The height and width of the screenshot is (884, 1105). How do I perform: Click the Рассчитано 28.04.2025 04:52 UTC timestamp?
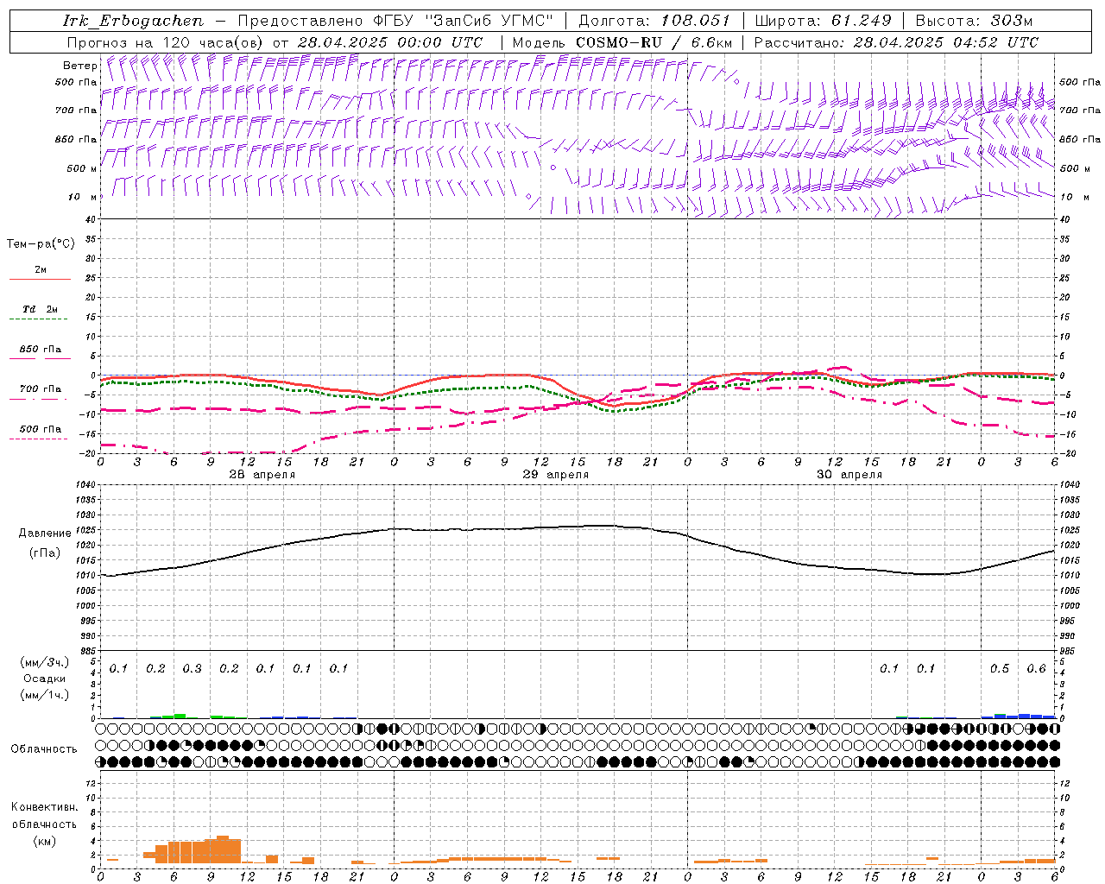coord(896,42)
